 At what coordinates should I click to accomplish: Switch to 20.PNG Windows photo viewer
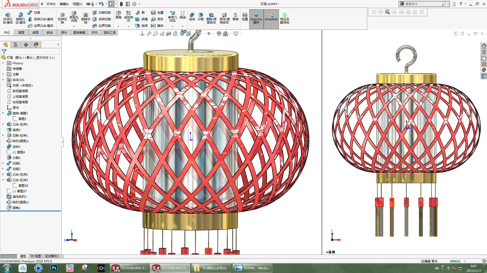253,268
